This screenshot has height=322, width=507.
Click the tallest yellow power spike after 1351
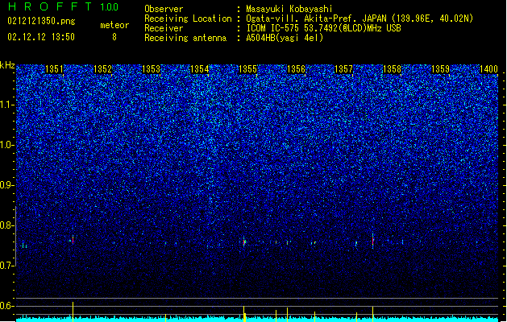click(73, 312)
